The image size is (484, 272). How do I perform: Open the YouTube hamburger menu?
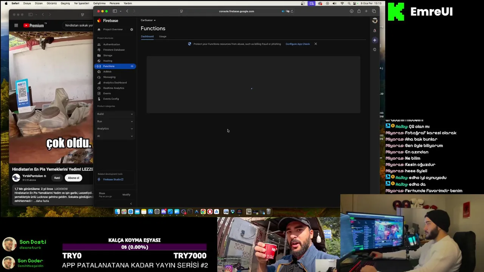[16, 25]
